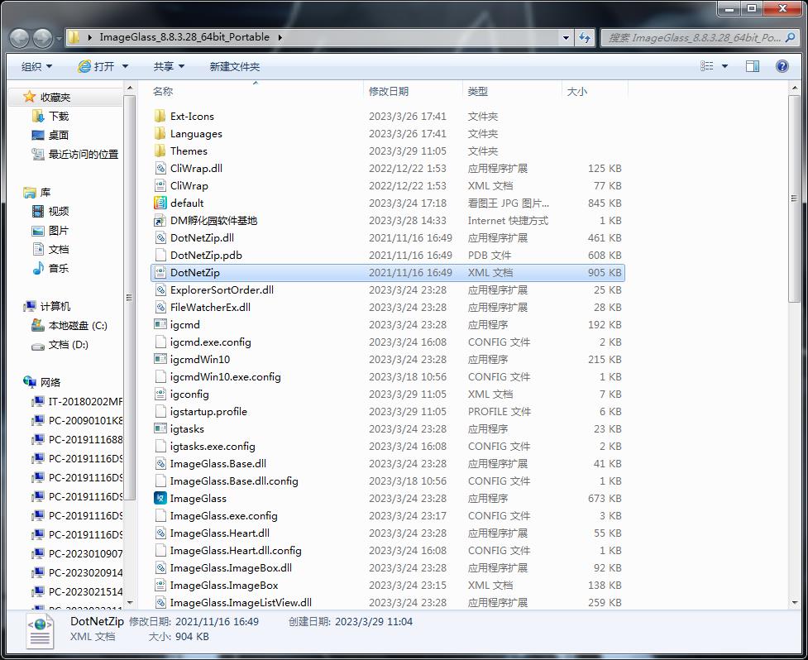The image size is (808, 660).
Task: Expand the view options dropdown arrow
Action: 724,66
